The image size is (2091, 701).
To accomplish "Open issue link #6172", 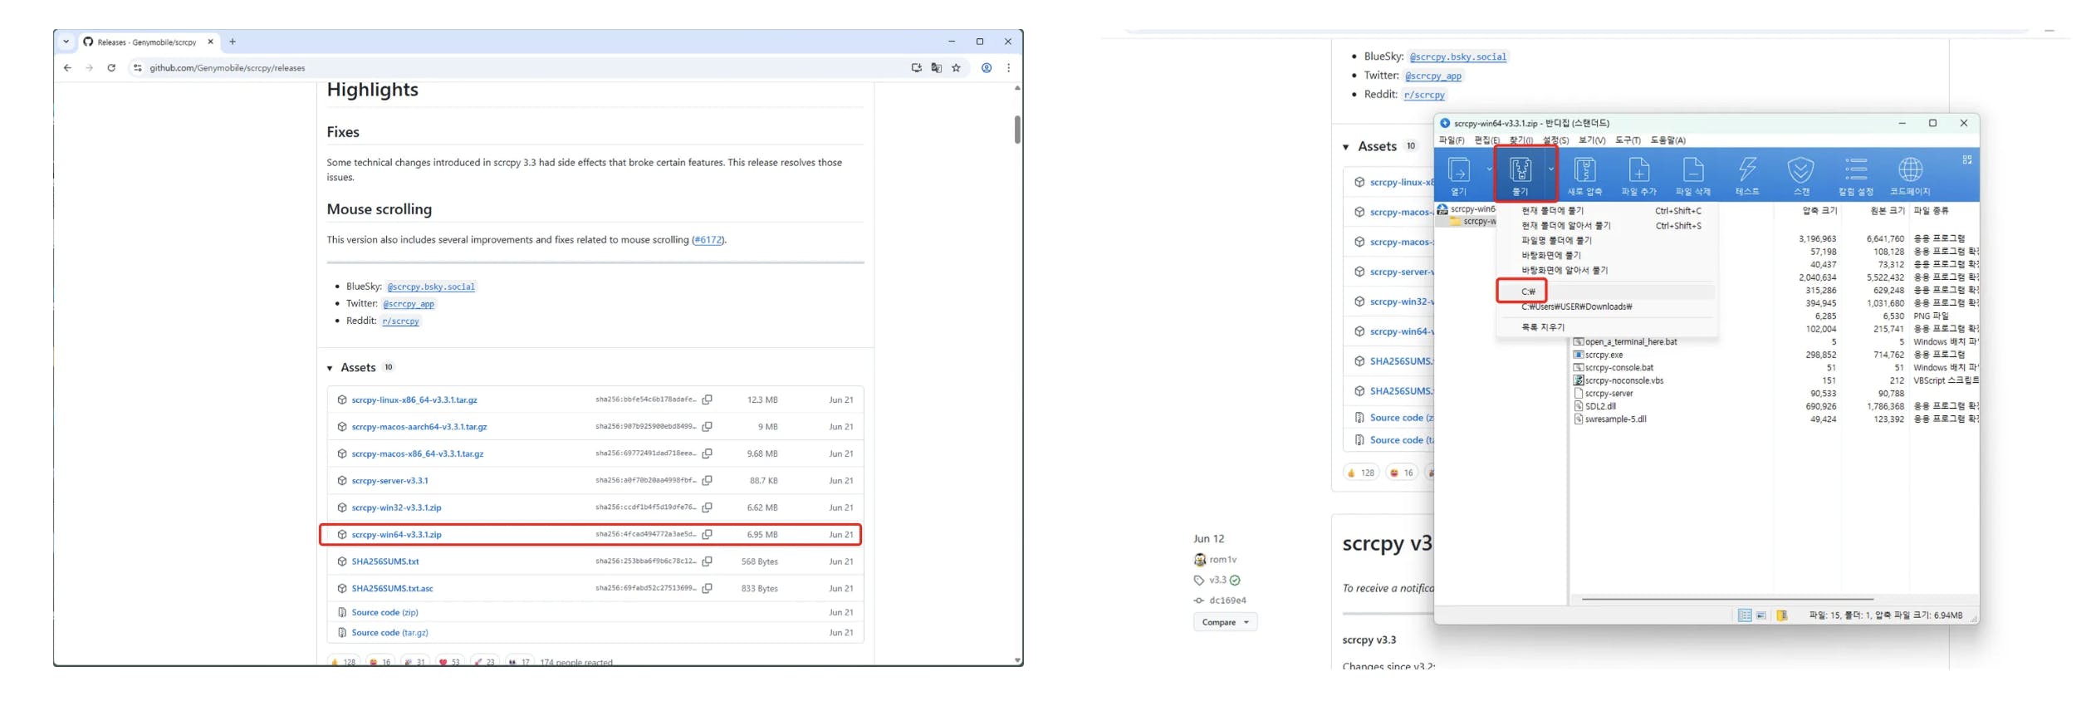I will (708, 240).
